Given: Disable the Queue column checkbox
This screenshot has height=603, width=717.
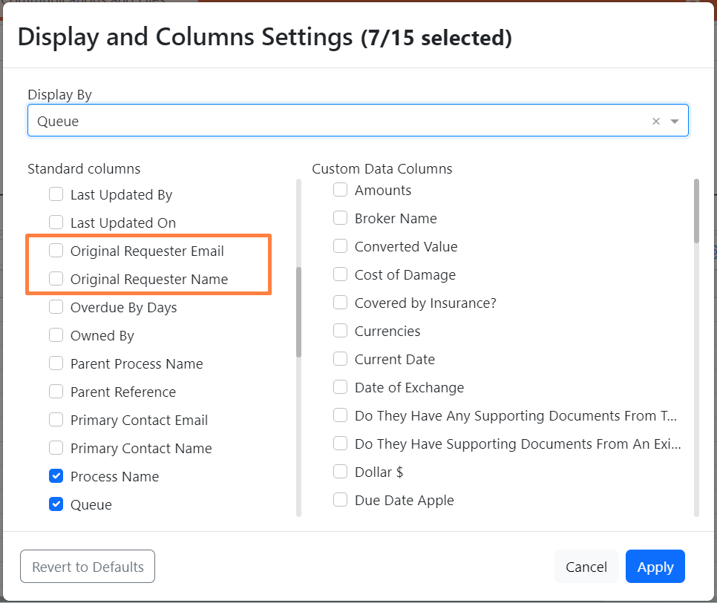Looking at the screenshot, I should [56, 504].
